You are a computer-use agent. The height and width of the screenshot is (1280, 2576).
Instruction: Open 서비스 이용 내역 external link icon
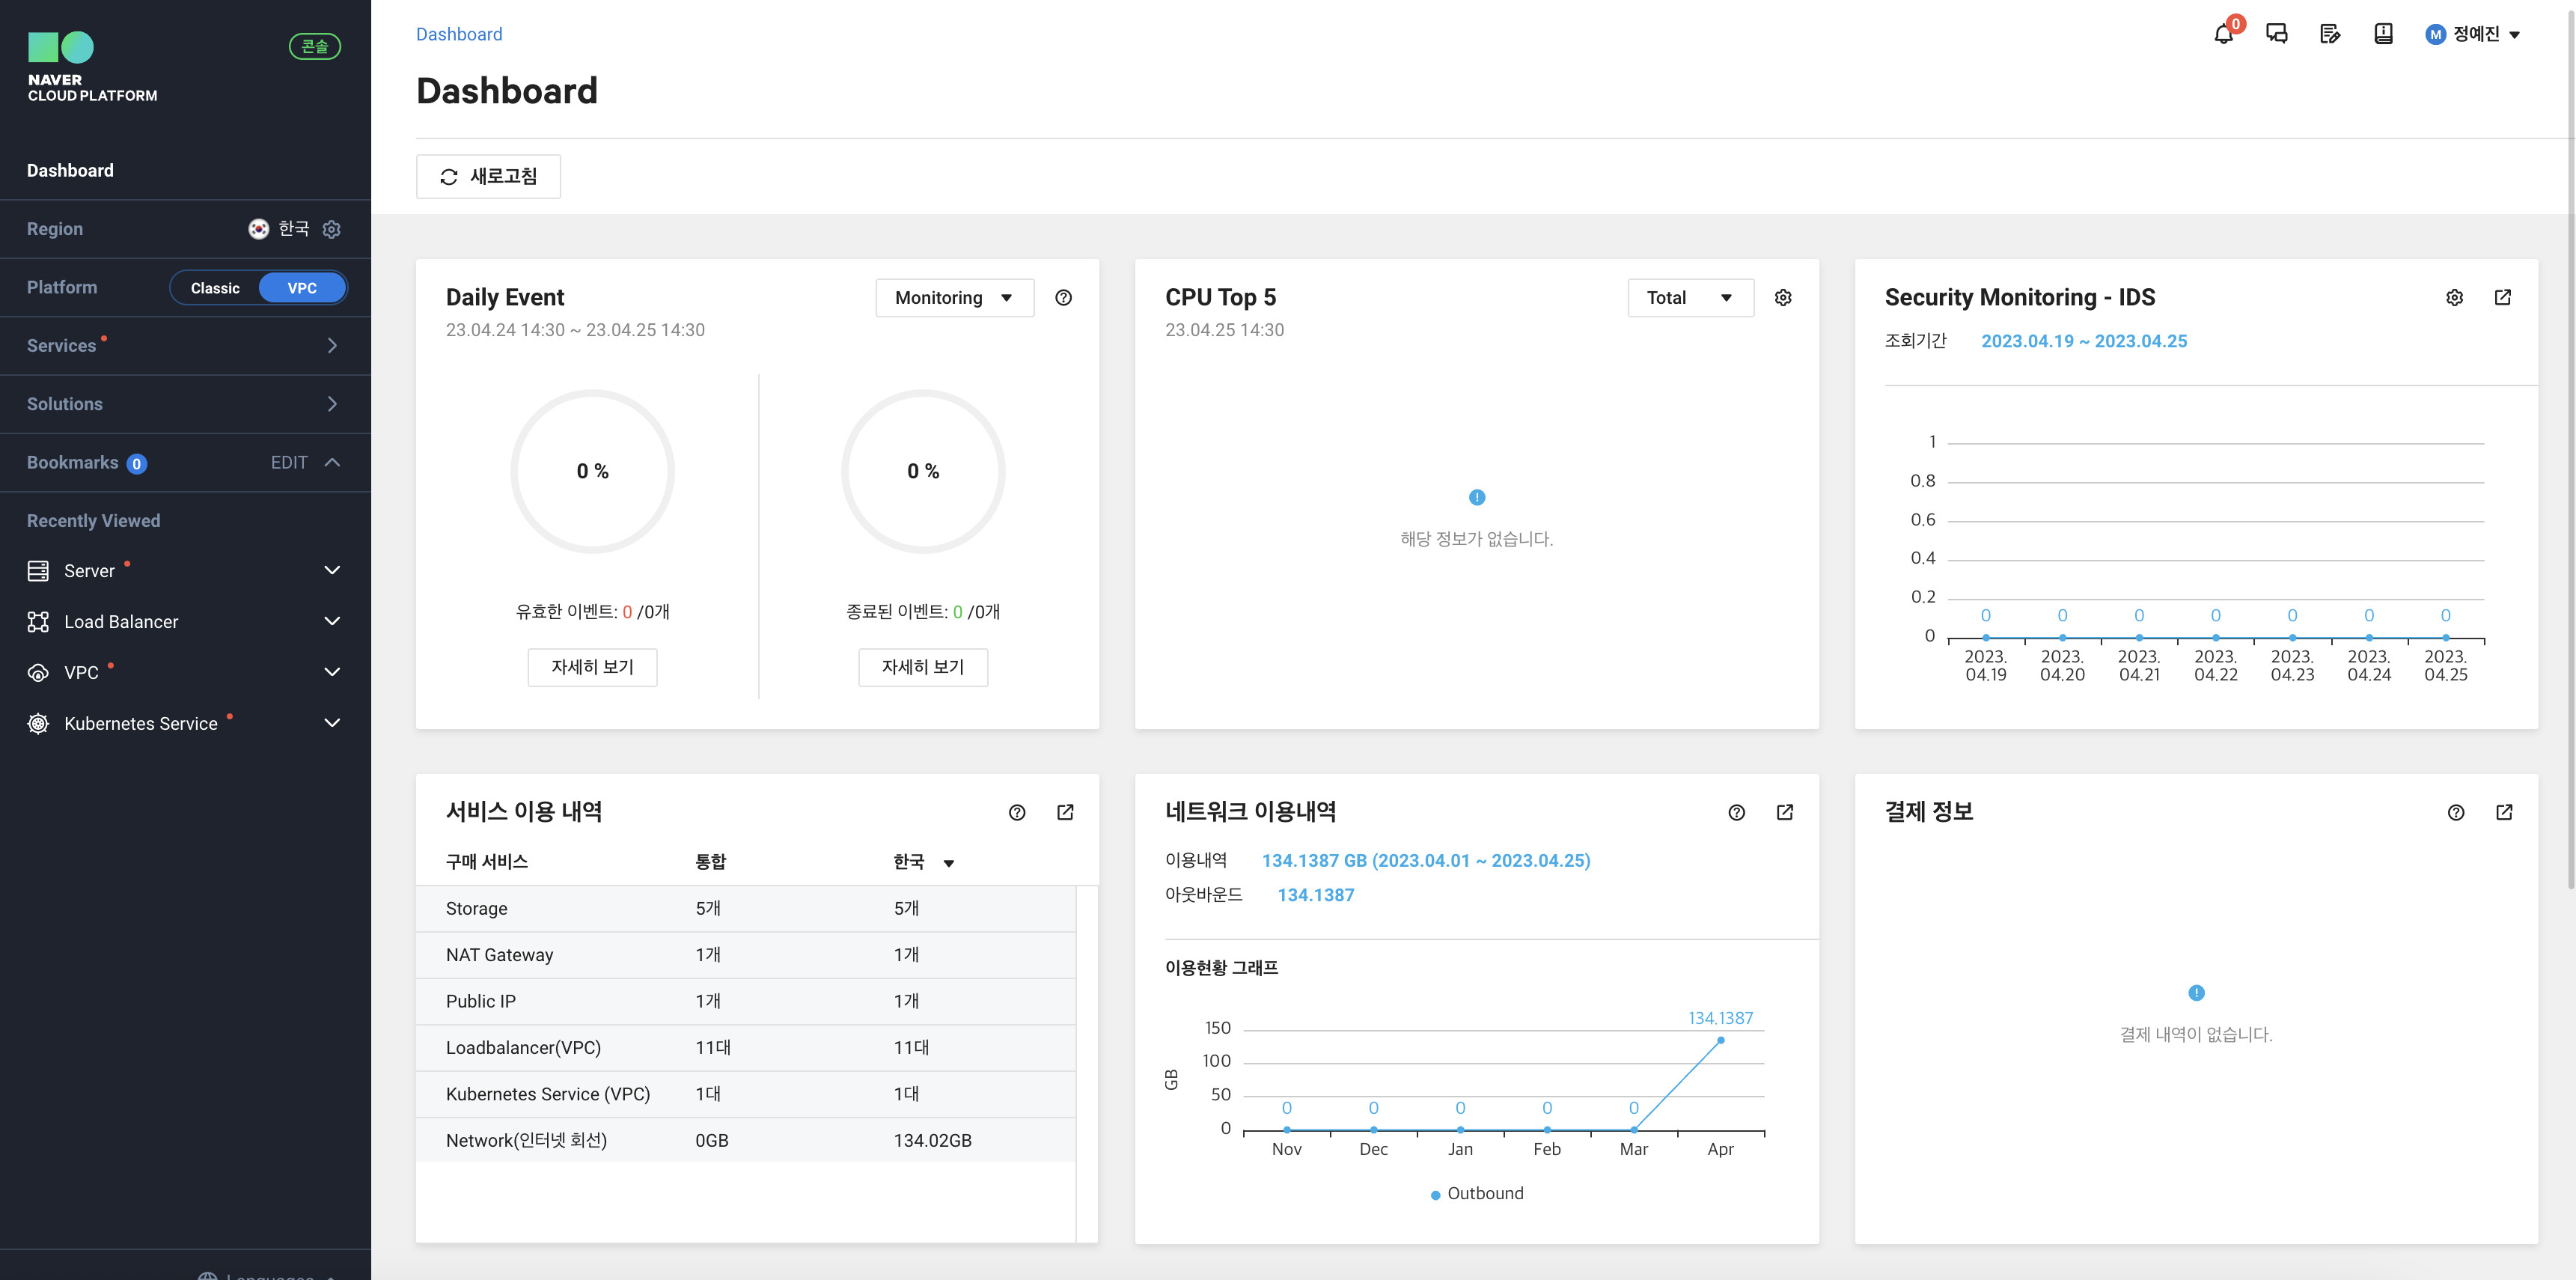point(1065,813)
